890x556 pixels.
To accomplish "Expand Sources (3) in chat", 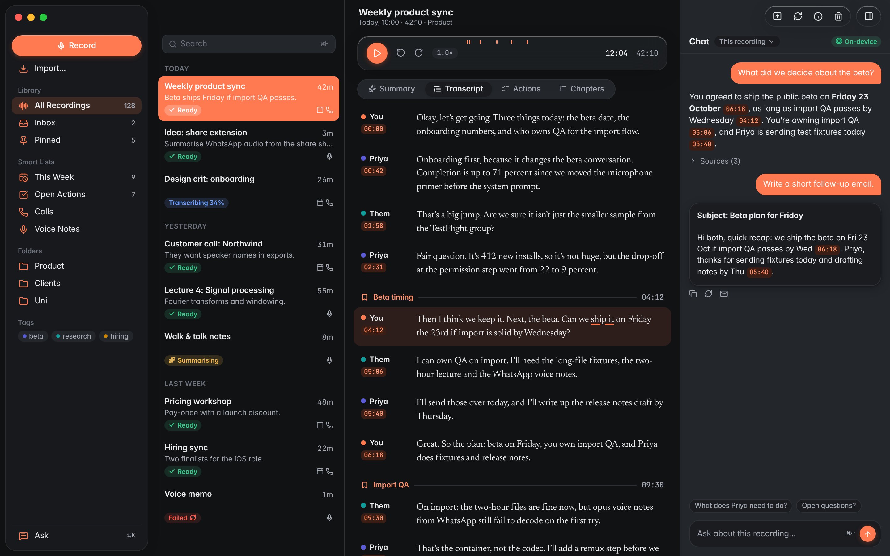I will click(715, 161).
